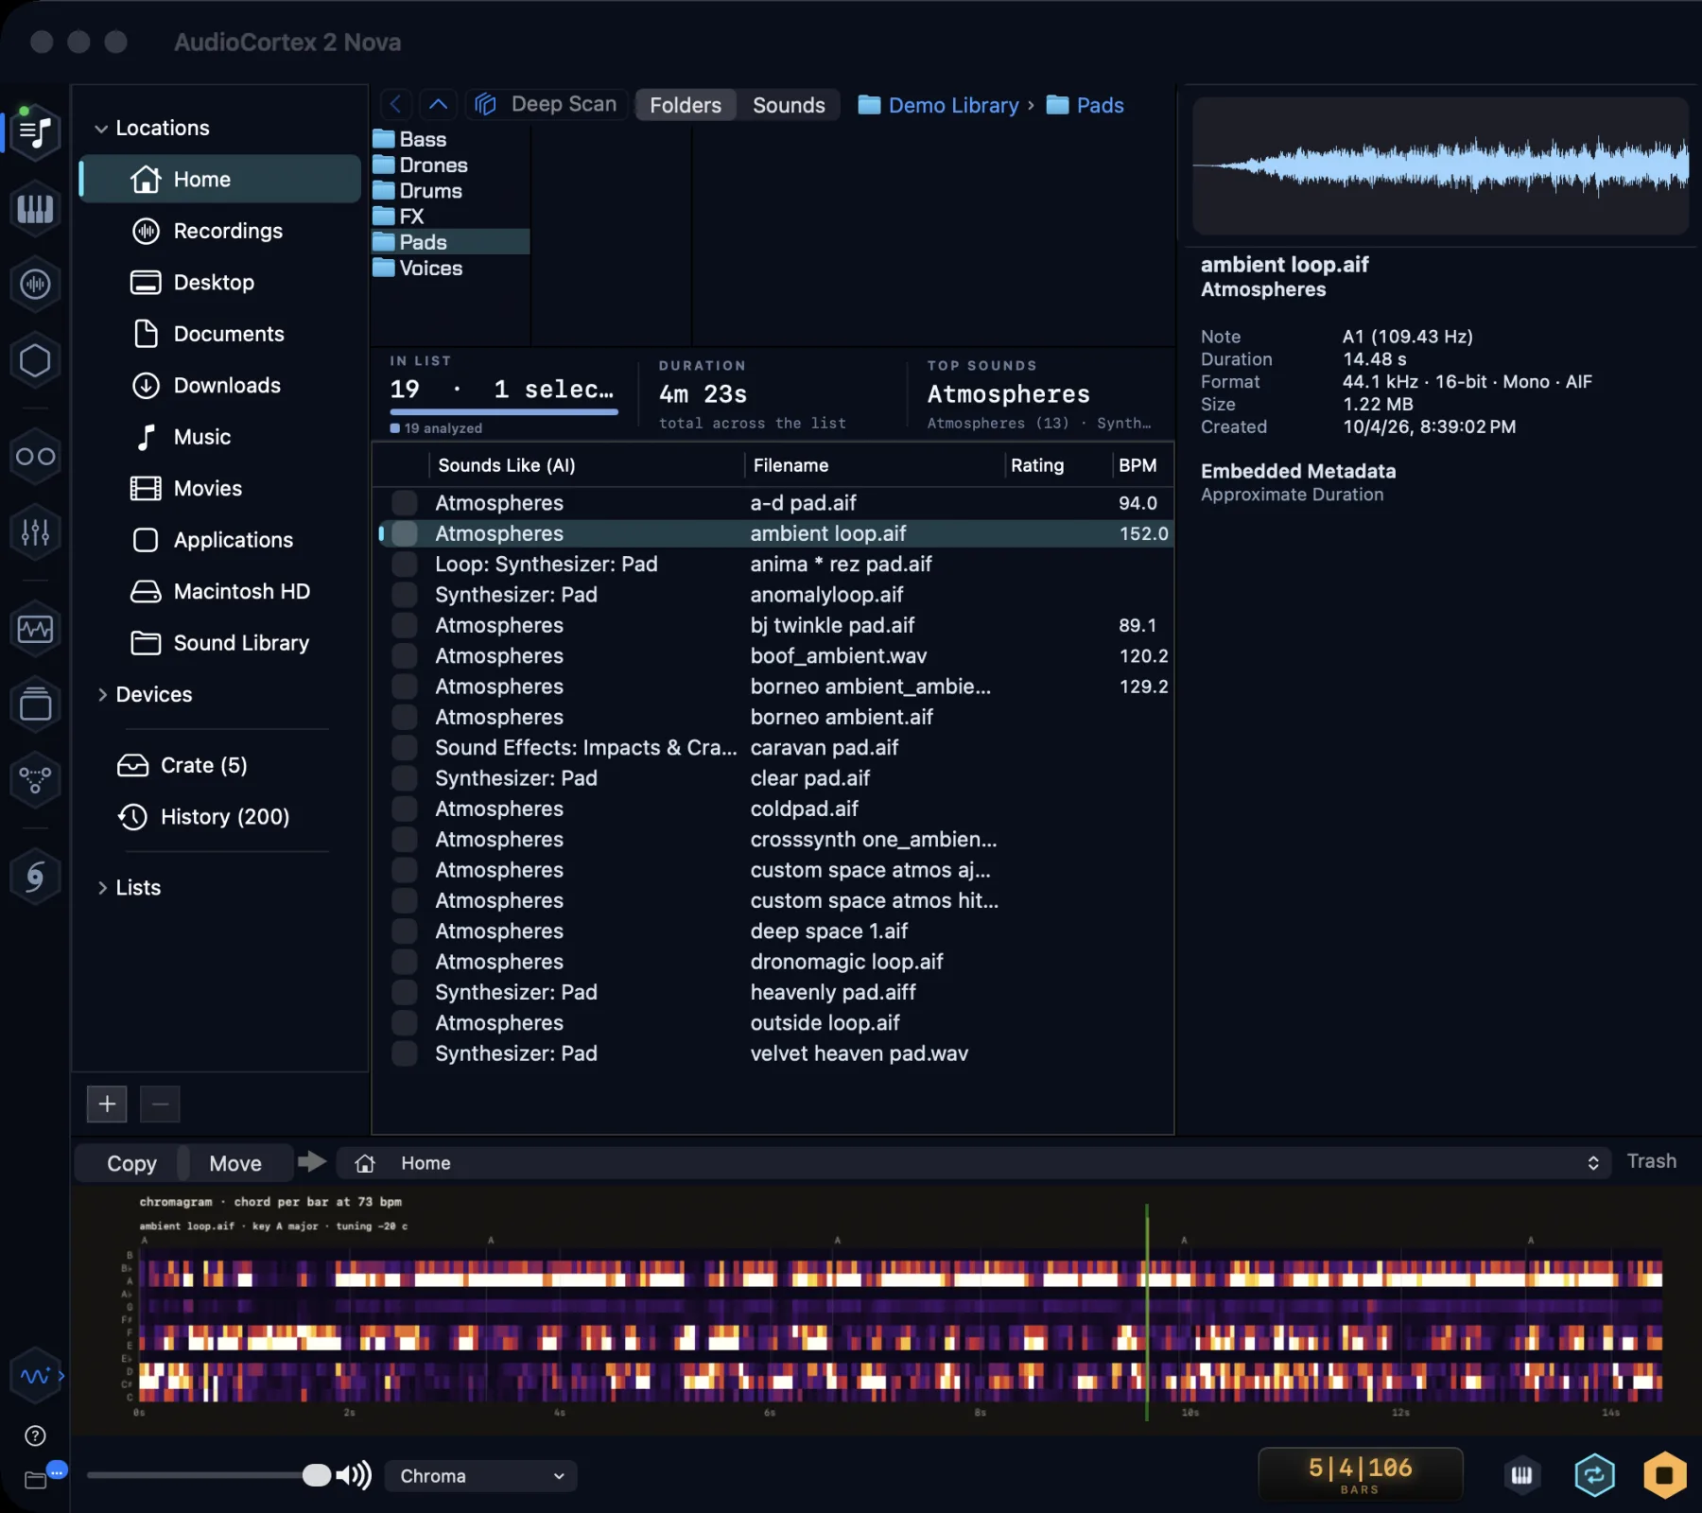Click the Deep Scan button
Viewport: 1702px width, 1513px height.
point(547,104)
